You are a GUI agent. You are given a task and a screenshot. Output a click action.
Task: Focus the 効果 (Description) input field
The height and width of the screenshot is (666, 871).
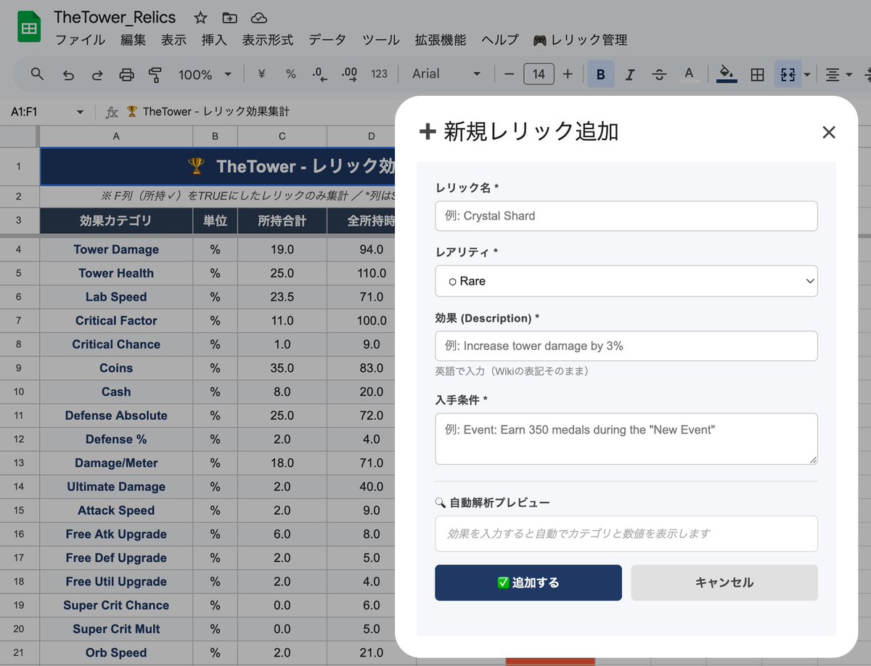(626, 346)
